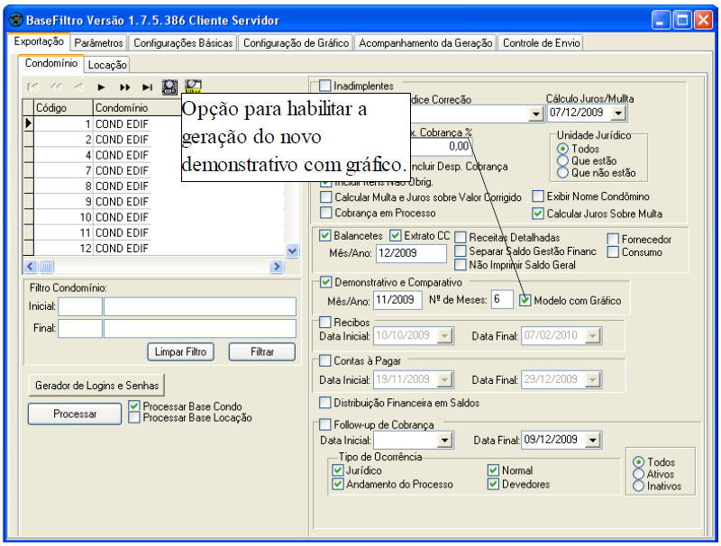Check Processar Base Locação option
The image size is (721, 546).
click(x=134, y=418)
